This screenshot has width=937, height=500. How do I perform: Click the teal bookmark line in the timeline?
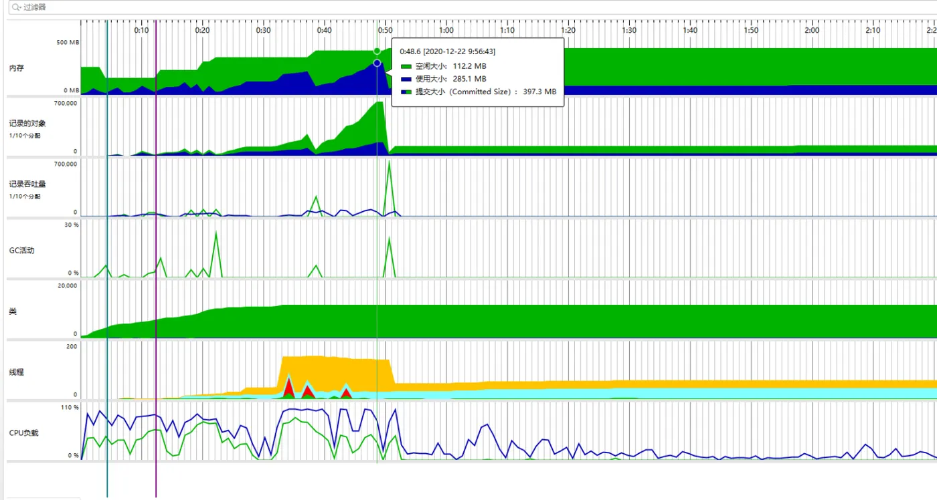pos(107,259)
